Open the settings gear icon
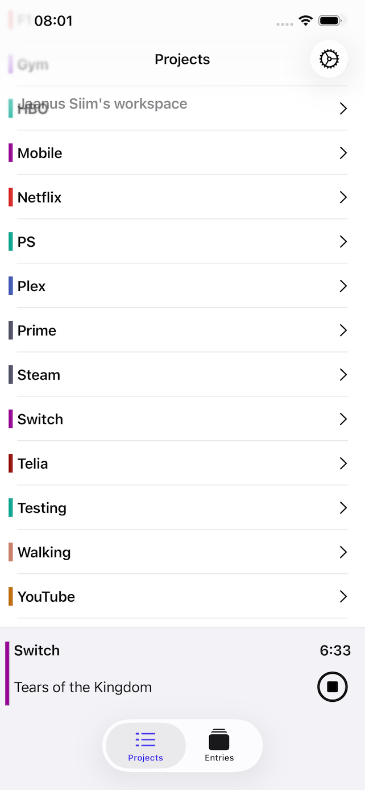The width and height of the screenshot is (365, 790). 329,59
